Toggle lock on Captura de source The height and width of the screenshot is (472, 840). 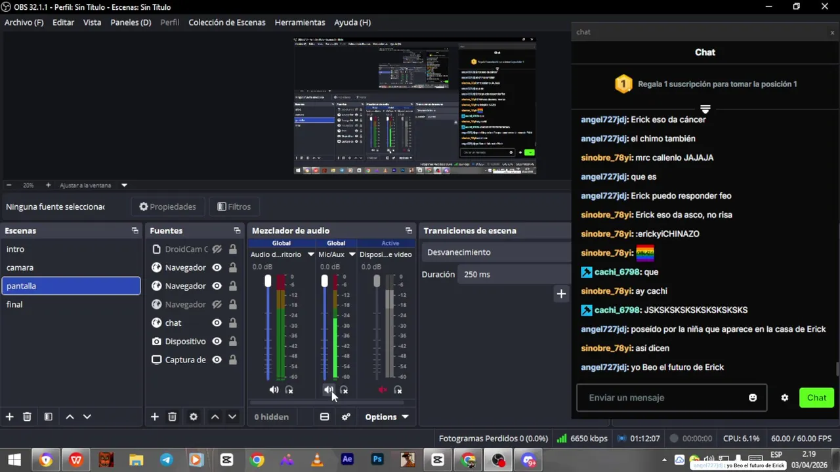pyautogui.click(x=233, y=359)
